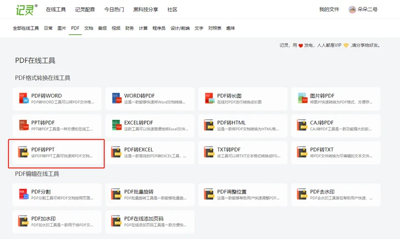Open 黑科技分享 menu item
Screen dimensions: 400x239
[146, 9]
